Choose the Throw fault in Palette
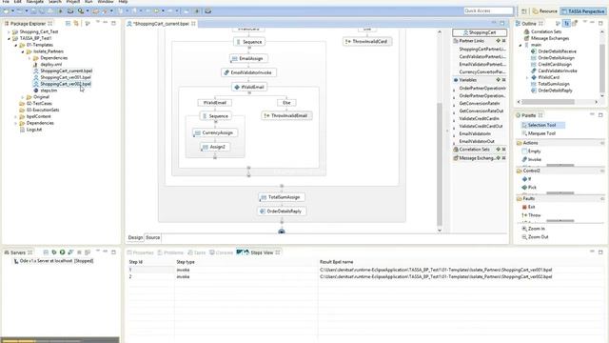This screenshot has width=609, height=343. pos(531,215)
